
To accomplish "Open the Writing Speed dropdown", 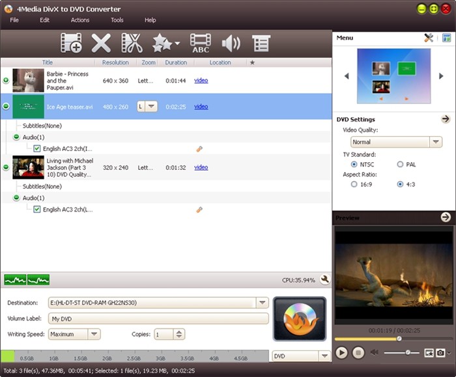I will pos(94,334).
